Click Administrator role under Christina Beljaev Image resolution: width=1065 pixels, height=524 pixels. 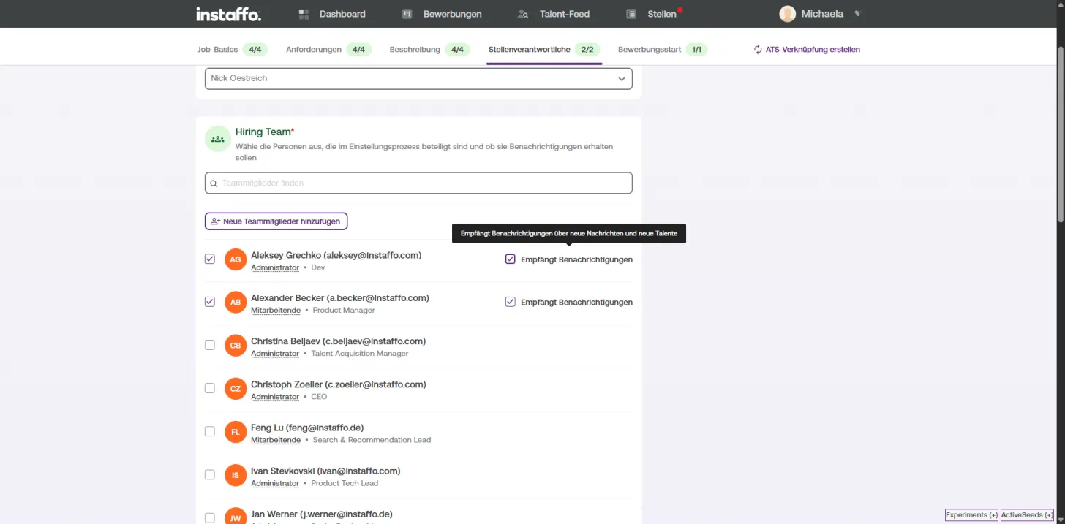coord(275,354)
